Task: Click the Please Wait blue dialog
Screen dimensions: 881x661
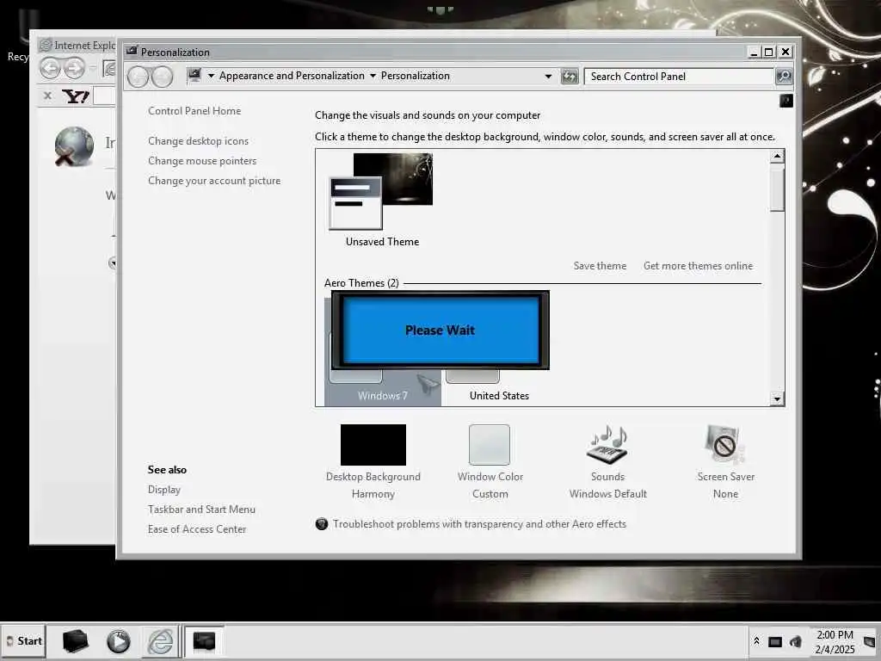Action: click(440, 330)
